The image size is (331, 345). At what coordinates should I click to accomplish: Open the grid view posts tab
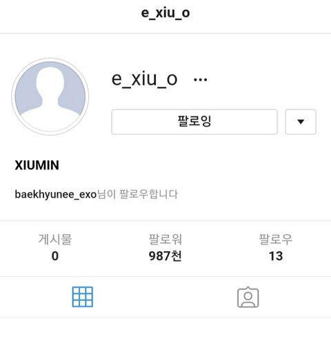tap(83, 297)
